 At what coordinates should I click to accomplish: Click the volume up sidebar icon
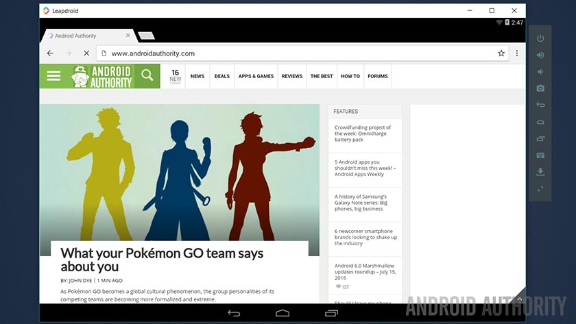(540, 55)
